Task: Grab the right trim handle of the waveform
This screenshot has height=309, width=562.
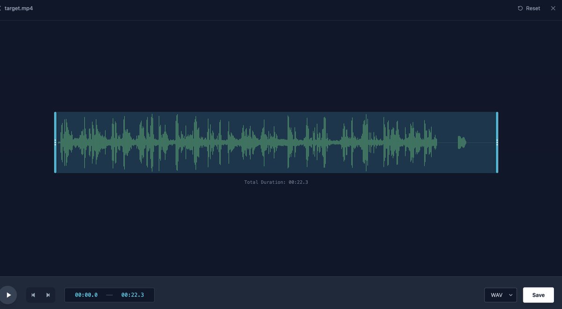Action: tap(497, 143)
